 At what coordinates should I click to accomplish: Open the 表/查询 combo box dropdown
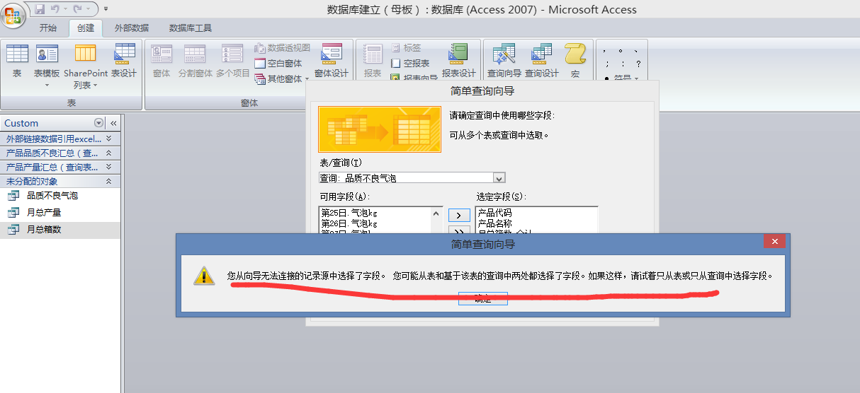499,178
